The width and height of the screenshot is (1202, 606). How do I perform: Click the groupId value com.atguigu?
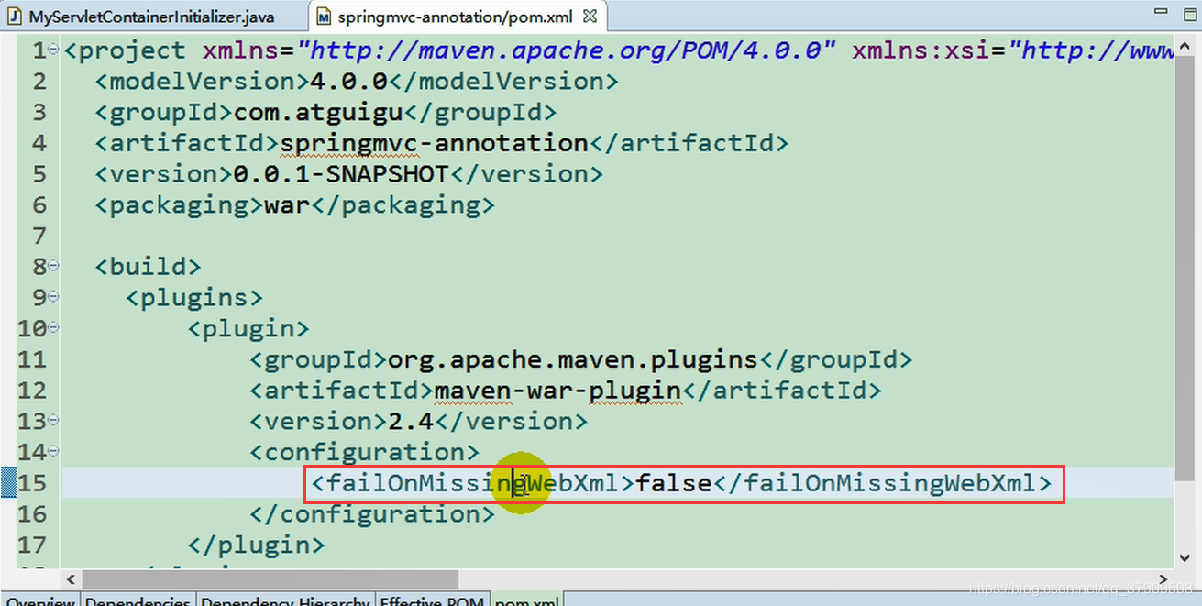(x=318, y=112)
